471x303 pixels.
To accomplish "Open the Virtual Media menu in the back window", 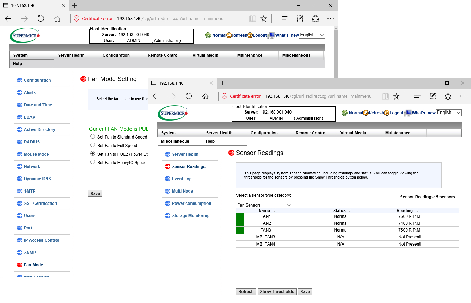I will [x=205, y=55].
